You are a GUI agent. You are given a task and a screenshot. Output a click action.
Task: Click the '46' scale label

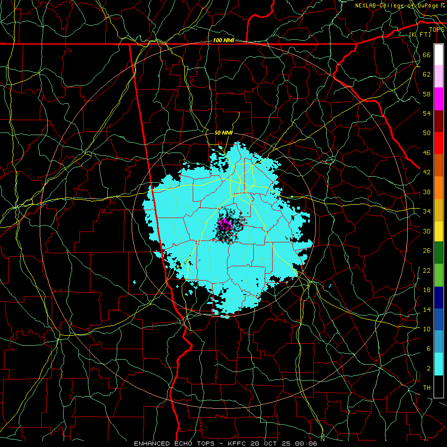pos(427,153)
